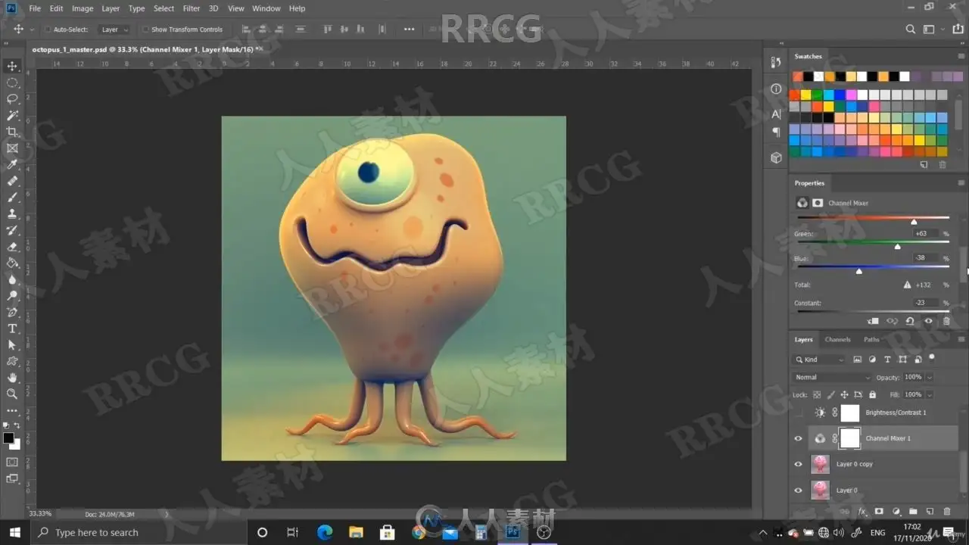The width and height of the screenshot is (969, 545).
Task: Open the layer filter Kind dropdown
Action: point(819,360)
